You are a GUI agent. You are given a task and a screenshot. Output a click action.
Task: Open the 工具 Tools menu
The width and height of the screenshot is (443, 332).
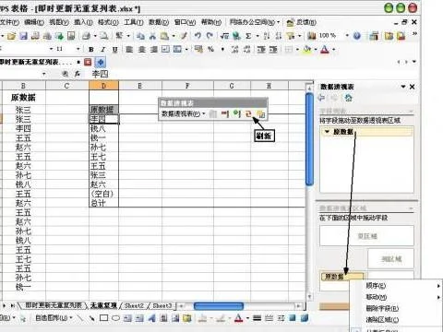click(134, 22)
